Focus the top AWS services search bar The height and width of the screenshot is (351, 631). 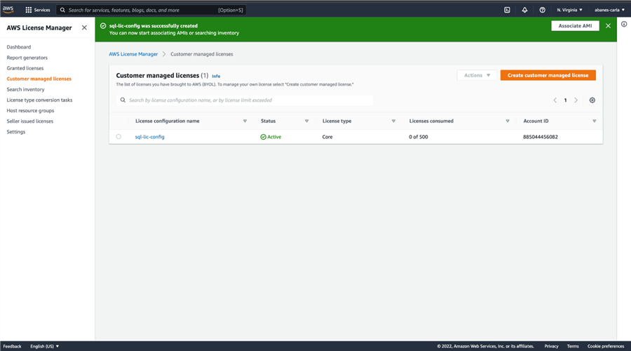point(151,10)
